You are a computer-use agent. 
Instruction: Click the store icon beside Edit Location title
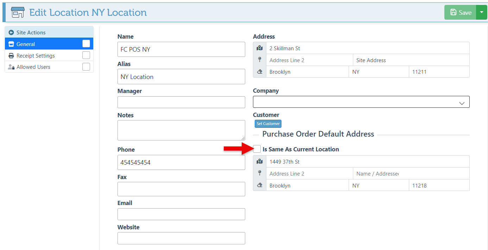click(x=18, y=12)
